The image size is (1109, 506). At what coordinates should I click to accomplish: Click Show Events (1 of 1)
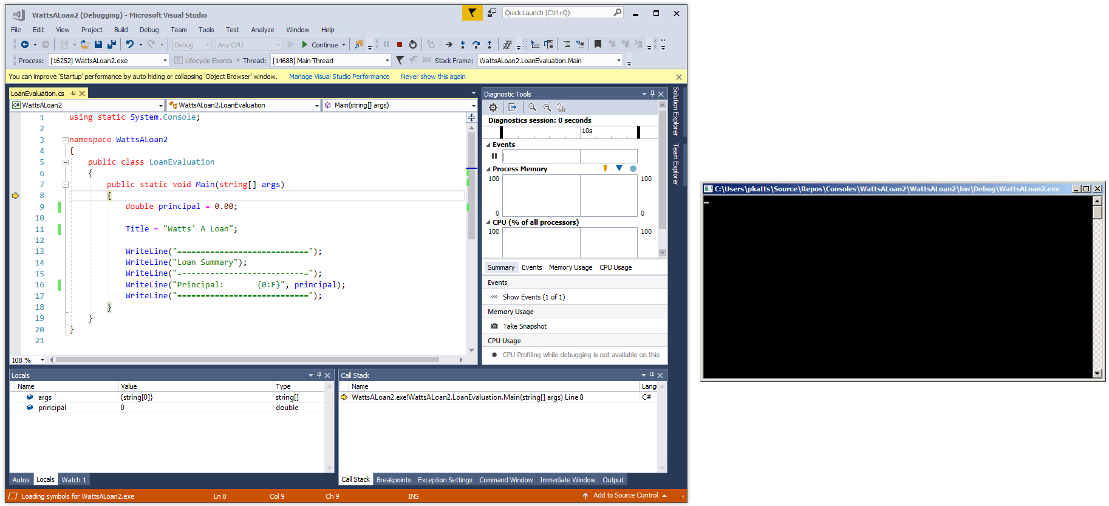[533, 297]
